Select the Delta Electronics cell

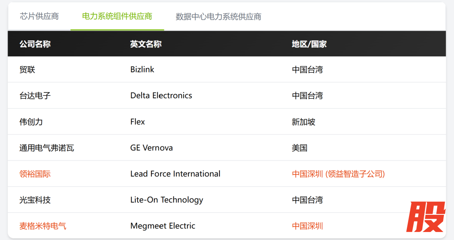161,95
